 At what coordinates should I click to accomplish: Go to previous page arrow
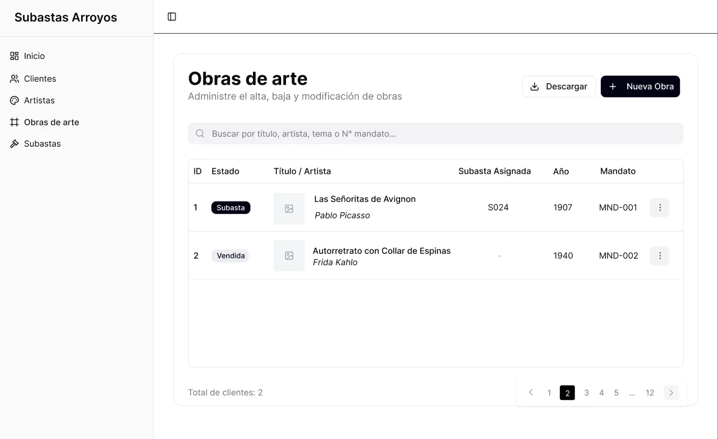tap(531, 392)
